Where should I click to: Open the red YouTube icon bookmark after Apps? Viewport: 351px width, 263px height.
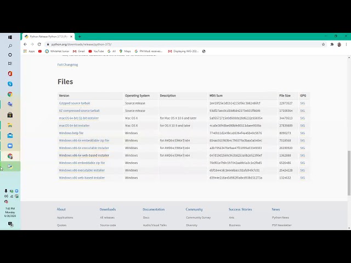[x=40, y=51]
